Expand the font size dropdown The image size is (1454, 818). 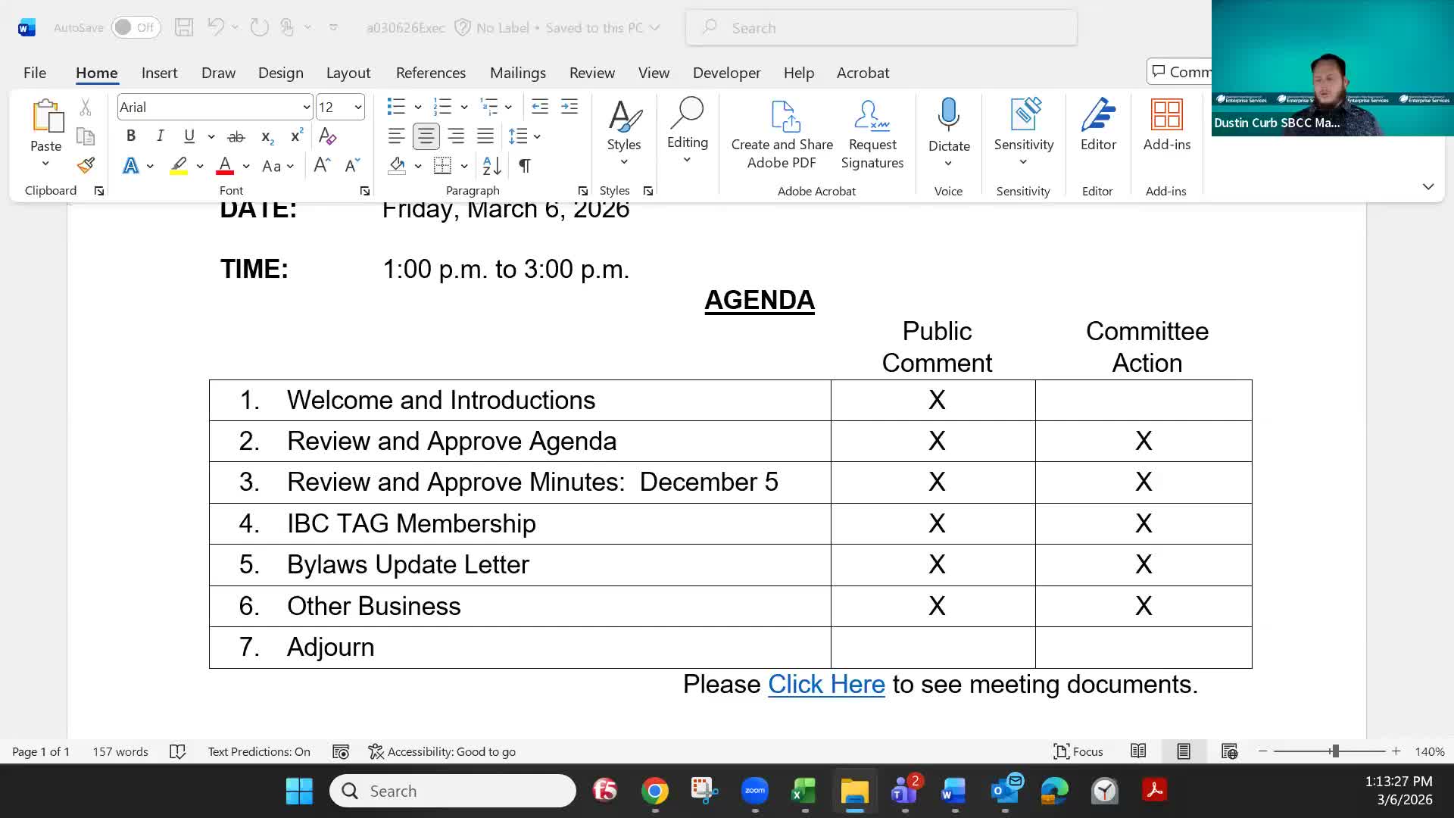tap(358, 108)
